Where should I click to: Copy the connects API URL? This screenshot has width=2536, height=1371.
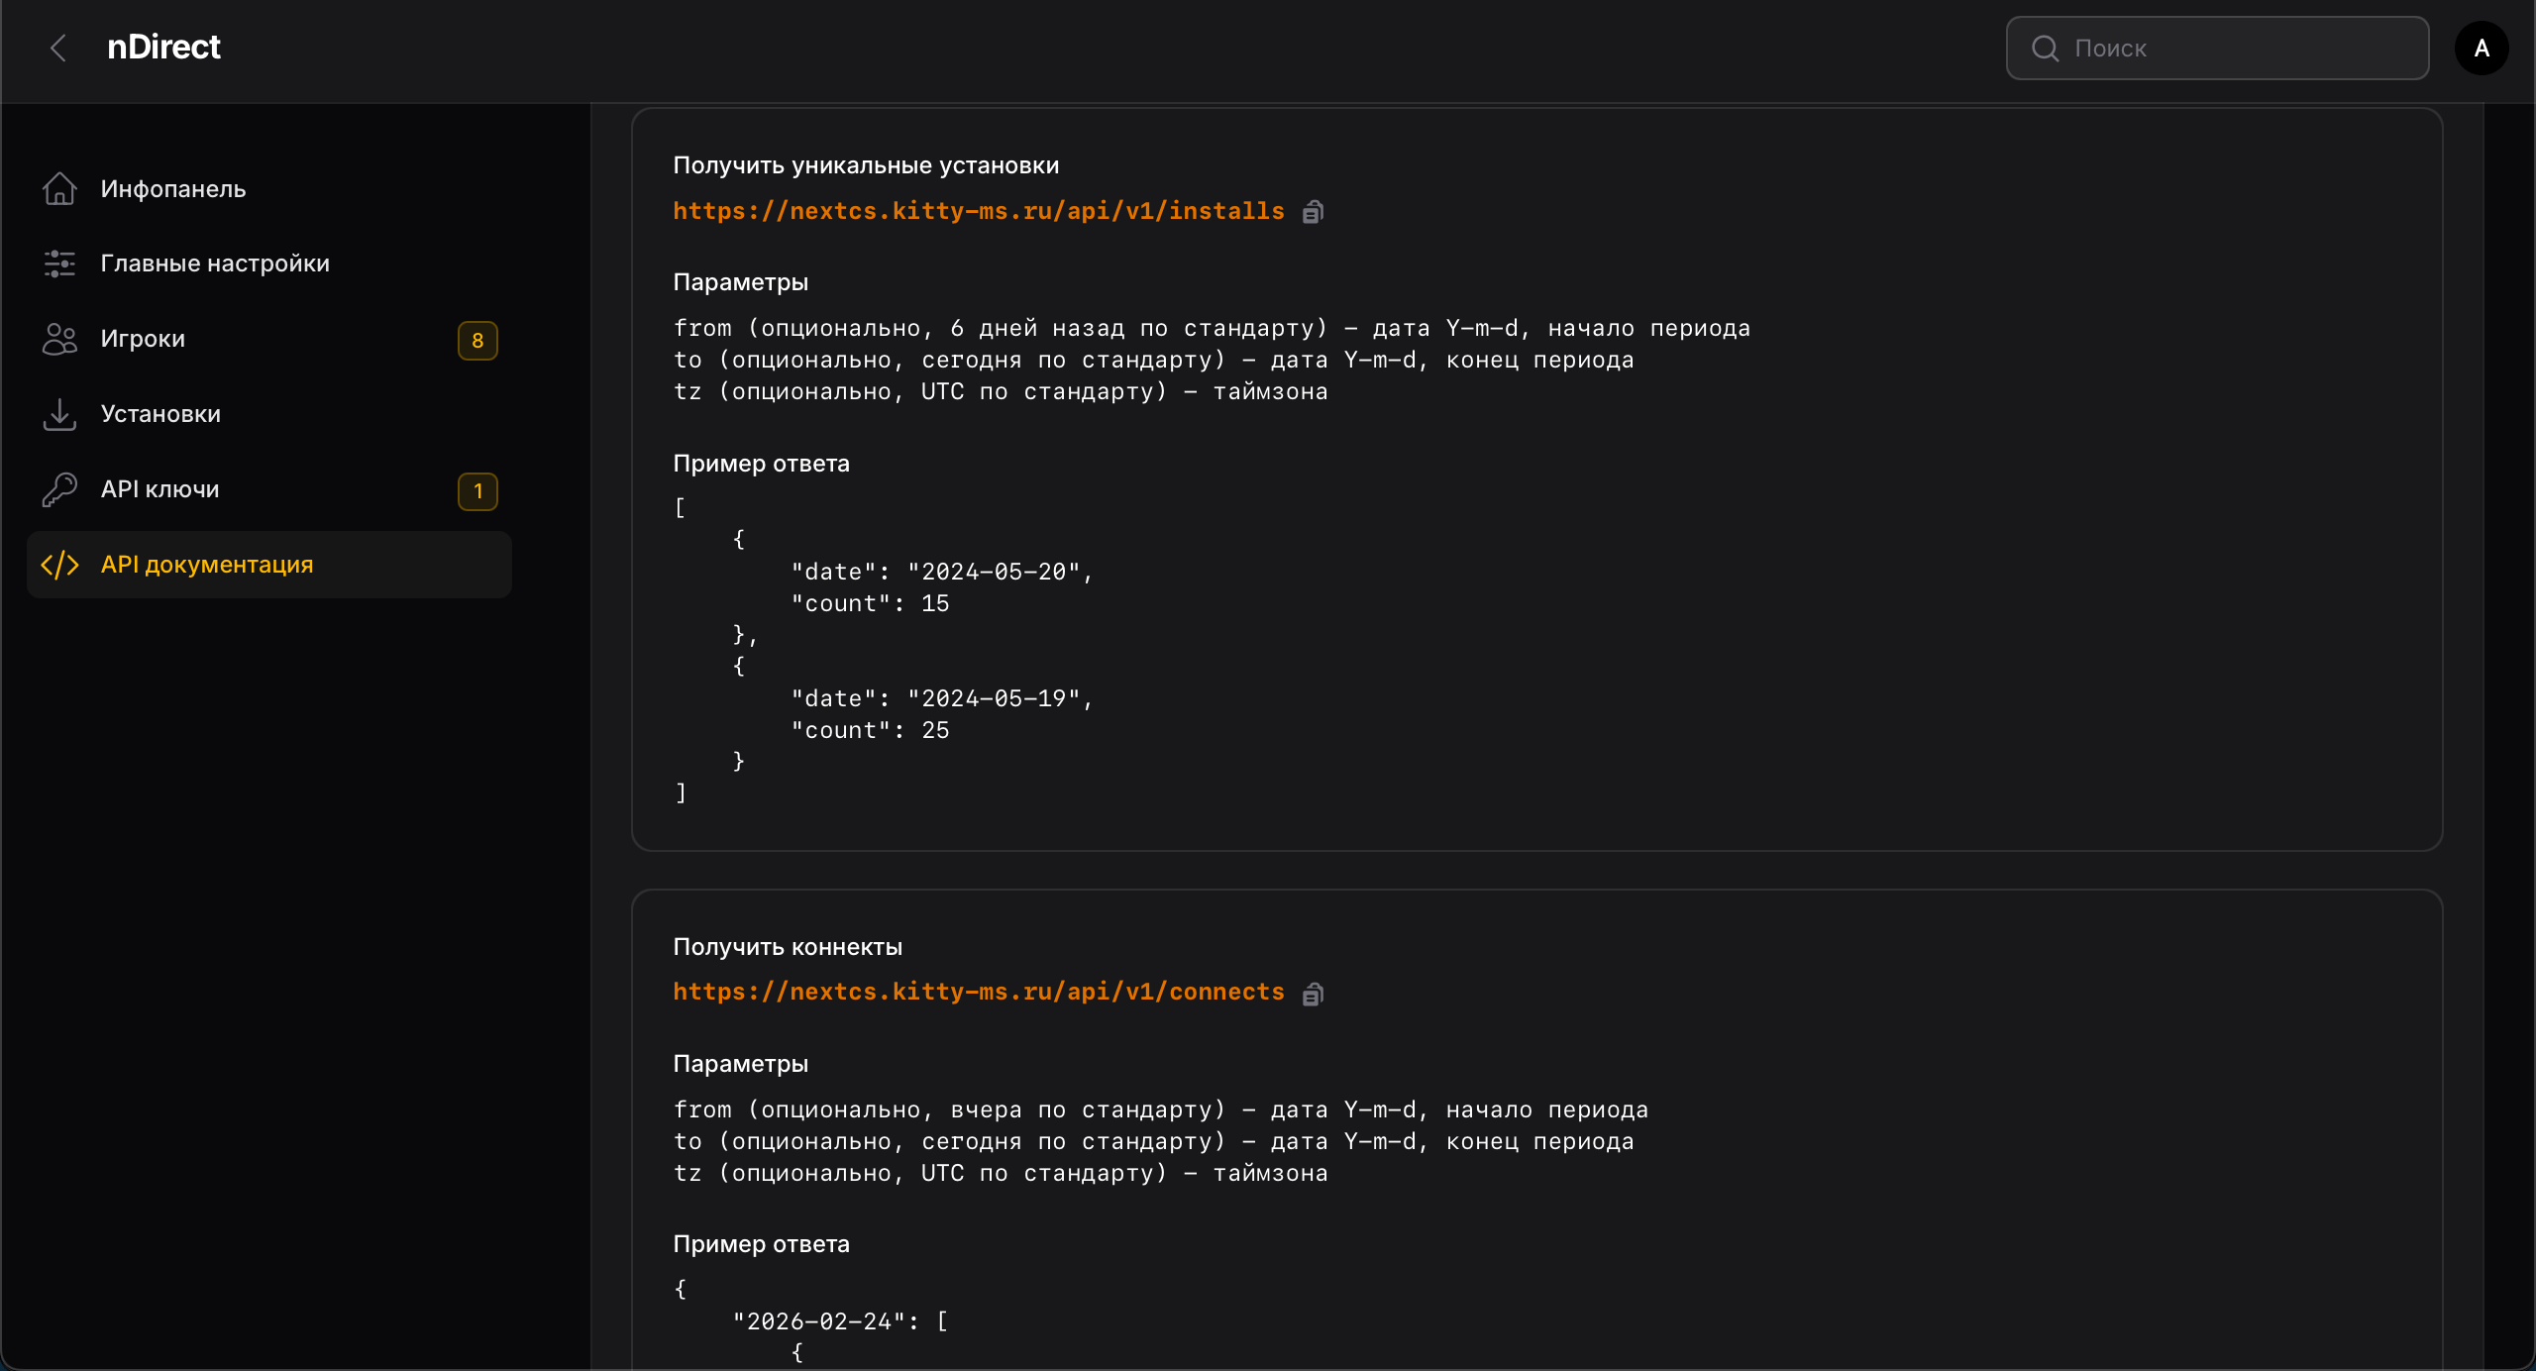pos(1313,994)
